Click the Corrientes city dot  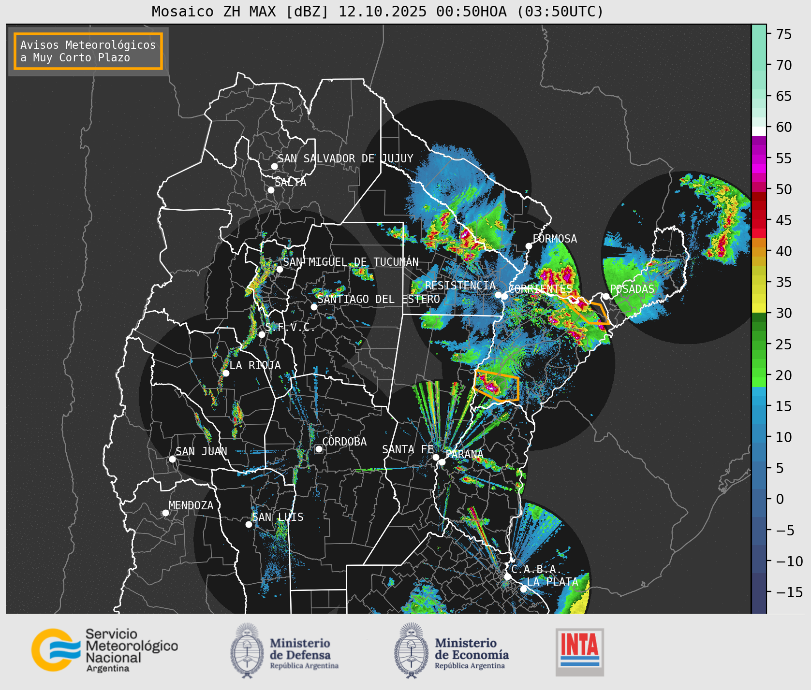504,296
